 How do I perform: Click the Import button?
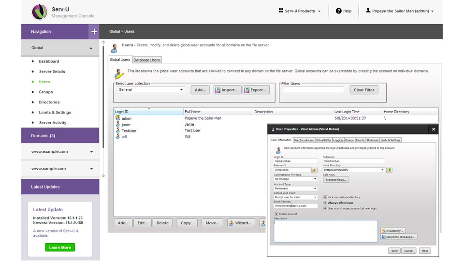[227, 90]
